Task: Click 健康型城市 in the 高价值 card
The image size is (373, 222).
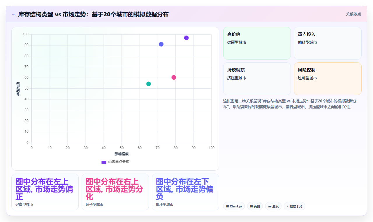Action: click(237, 42)
